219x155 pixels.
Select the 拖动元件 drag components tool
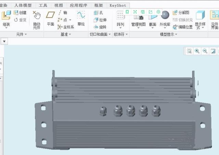click(x=37, y=20)
